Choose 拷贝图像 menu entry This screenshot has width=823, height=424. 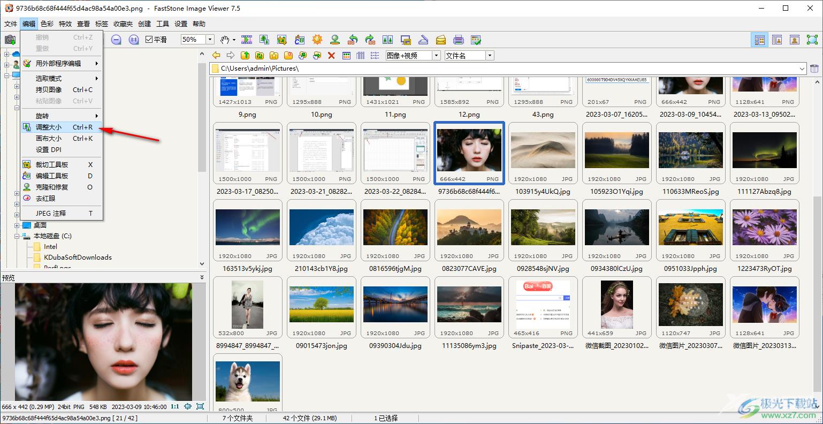[x=62, y=90]
